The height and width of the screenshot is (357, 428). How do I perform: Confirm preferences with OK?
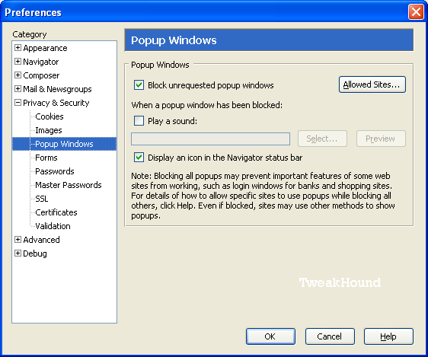270,336
